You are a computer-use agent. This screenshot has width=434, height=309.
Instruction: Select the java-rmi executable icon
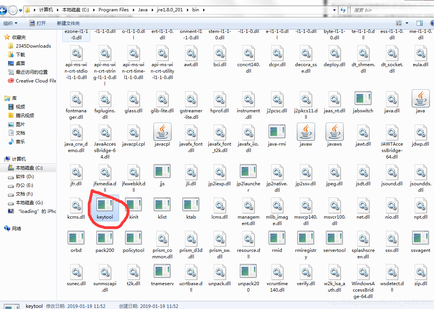pos(277,132)
